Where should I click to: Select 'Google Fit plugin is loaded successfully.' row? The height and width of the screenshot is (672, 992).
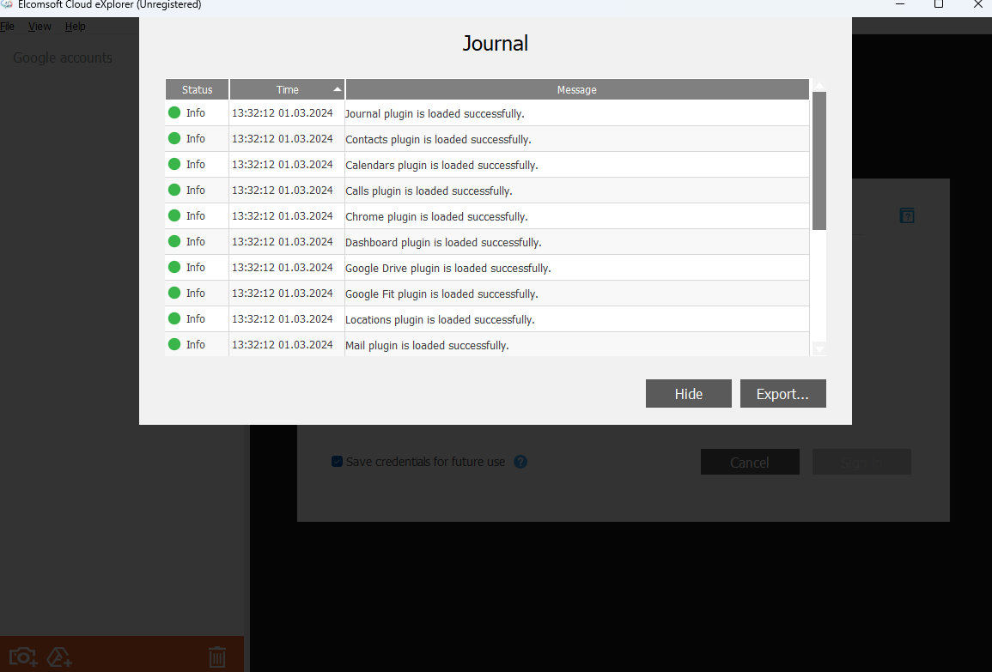(x=487, y=294)
